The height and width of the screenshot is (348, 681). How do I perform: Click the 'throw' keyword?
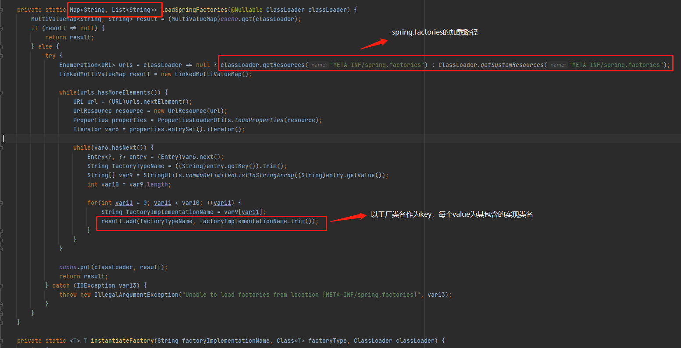[x=68, y=295]
